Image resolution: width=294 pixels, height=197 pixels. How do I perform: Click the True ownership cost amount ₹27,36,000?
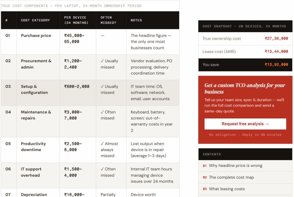[x=276, y=38]
